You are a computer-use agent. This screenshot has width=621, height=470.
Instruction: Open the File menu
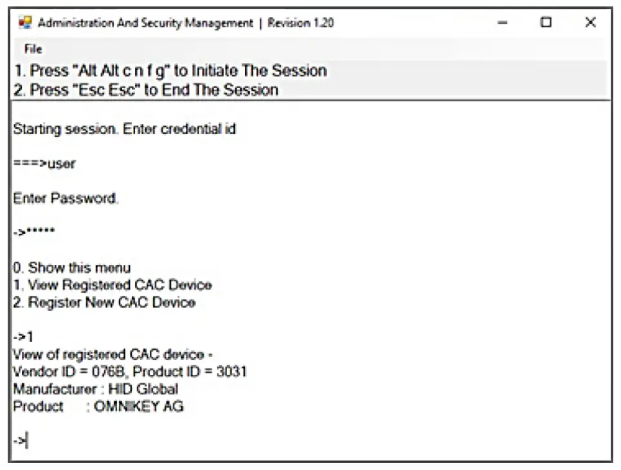click(x=32, y=48)
